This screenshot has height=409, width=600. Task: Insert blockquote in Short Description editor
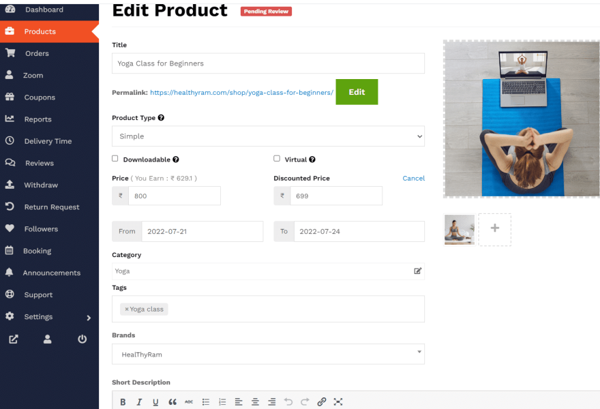pos(172,402)
